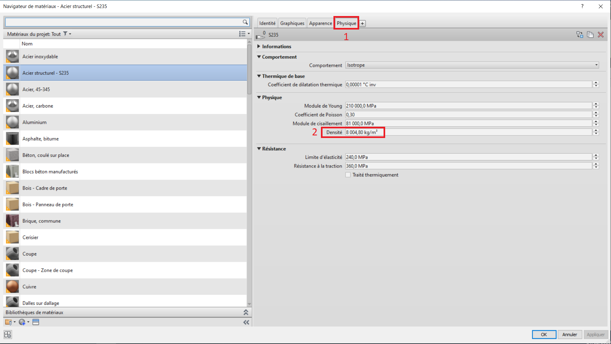Collapse the material libraries panel double chevron
The image size is (611, 344).
246,312
